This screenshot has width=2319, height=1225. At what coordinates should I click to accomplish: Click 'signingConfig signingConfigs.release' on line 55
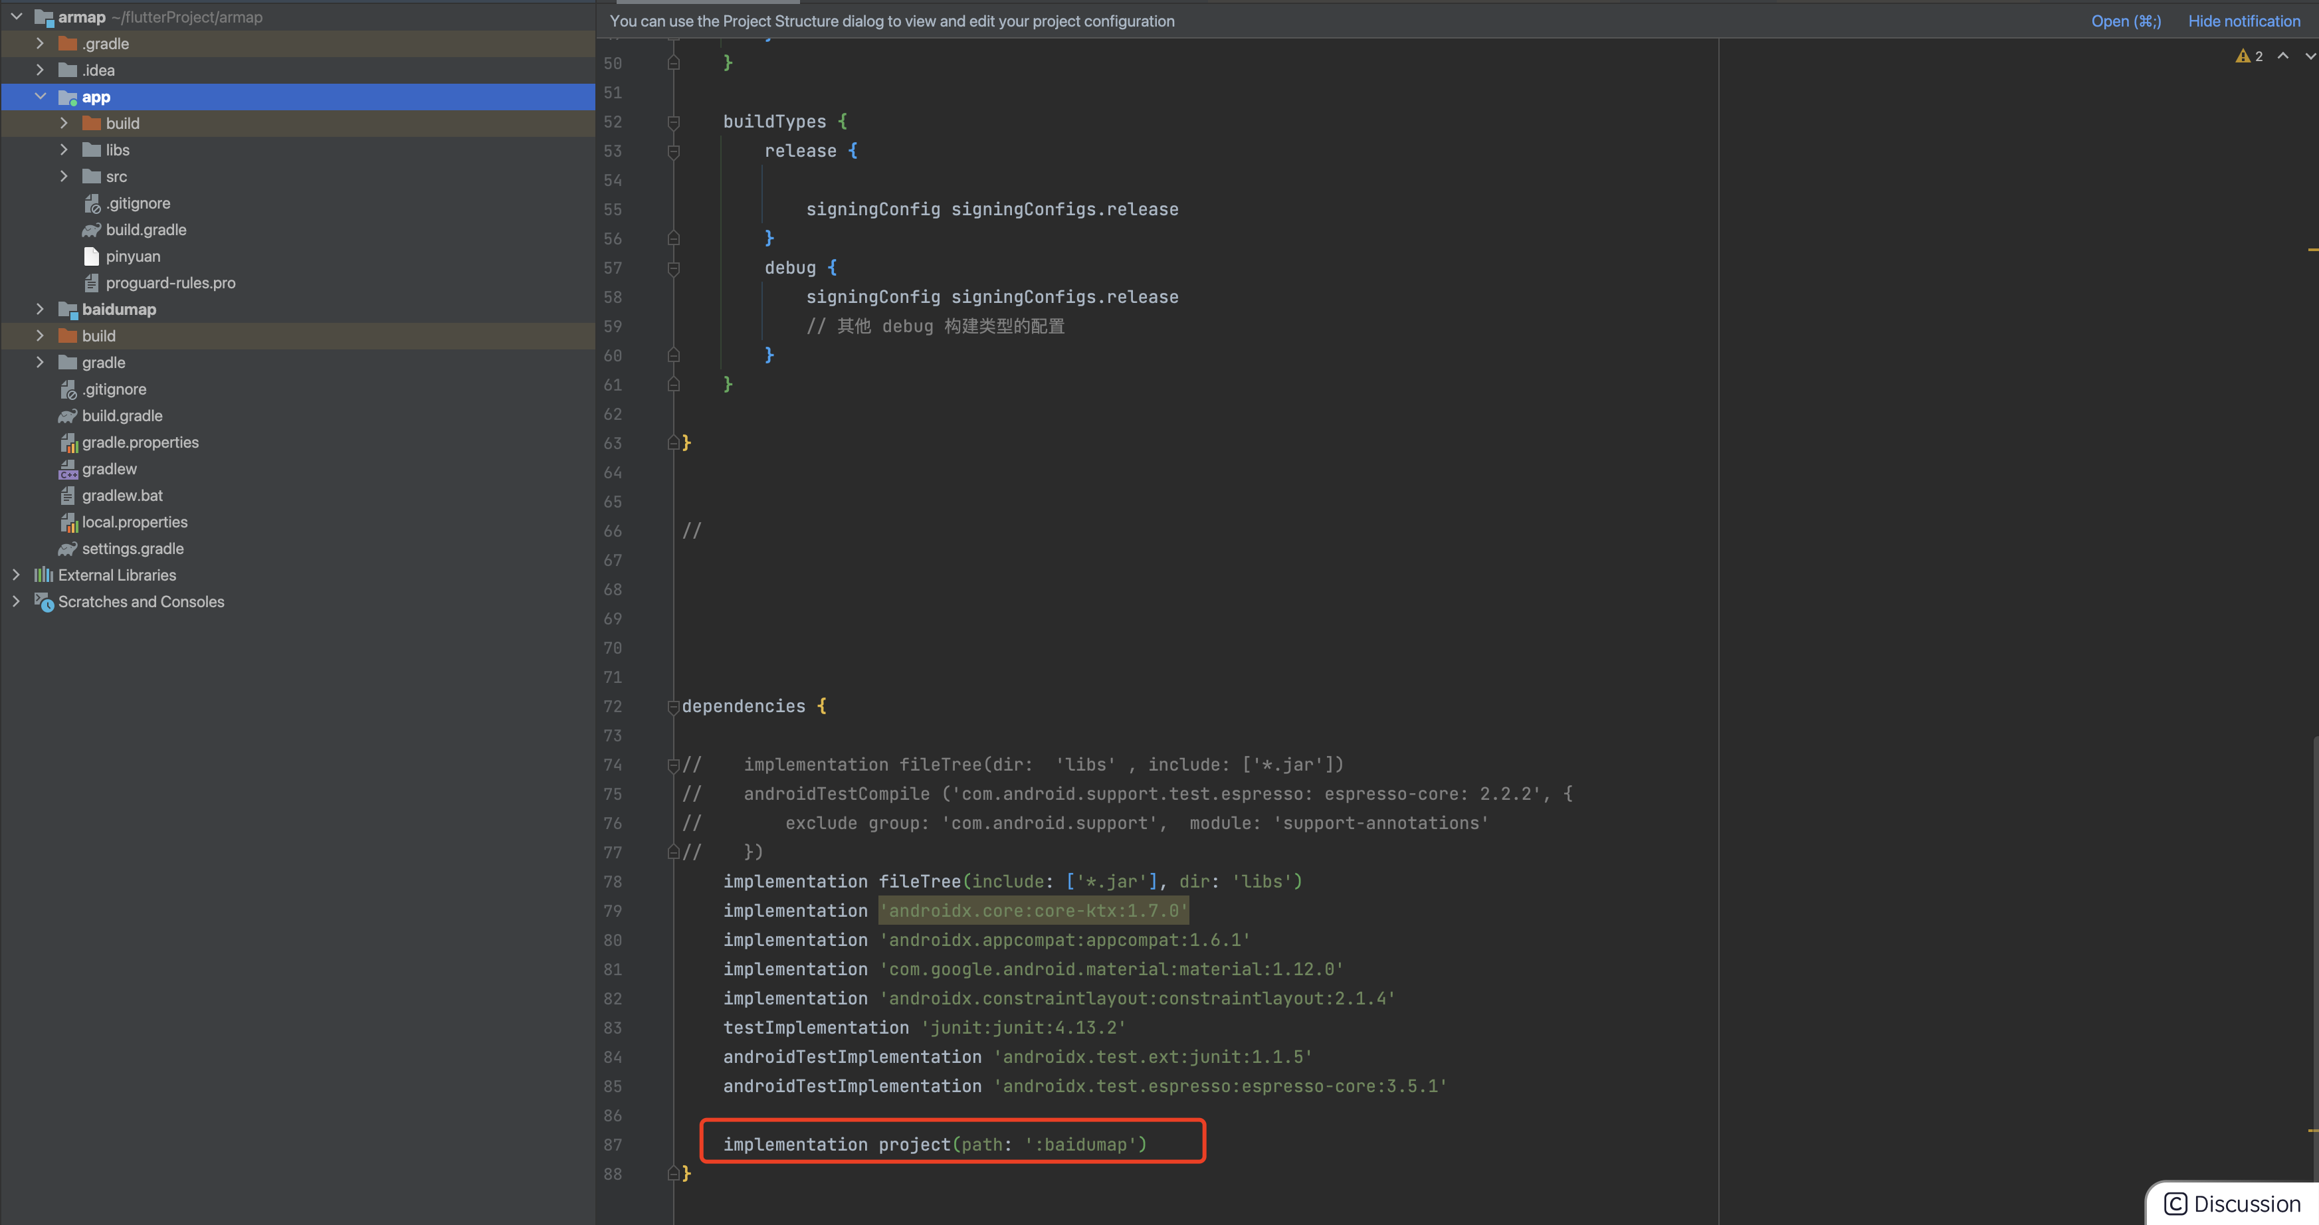tap(992, 209)
